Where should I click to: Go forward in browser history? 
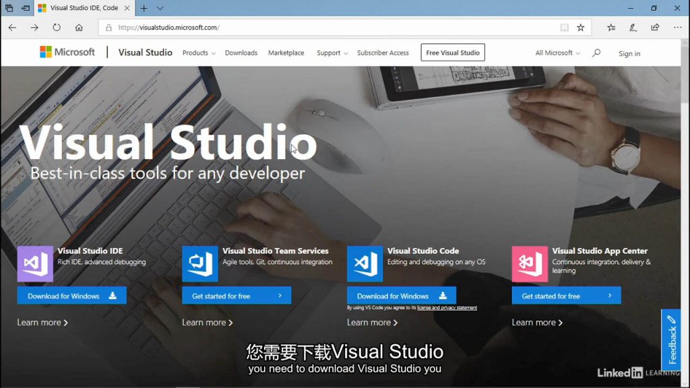pyautogui.click(x=34, y=27)
